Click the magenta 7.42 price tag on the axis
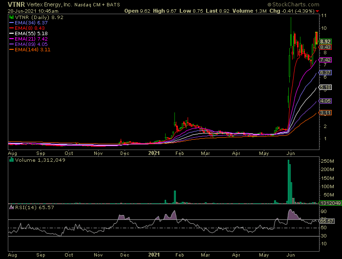Viewport: 342px width, 259px height. [x=325, y=60]
